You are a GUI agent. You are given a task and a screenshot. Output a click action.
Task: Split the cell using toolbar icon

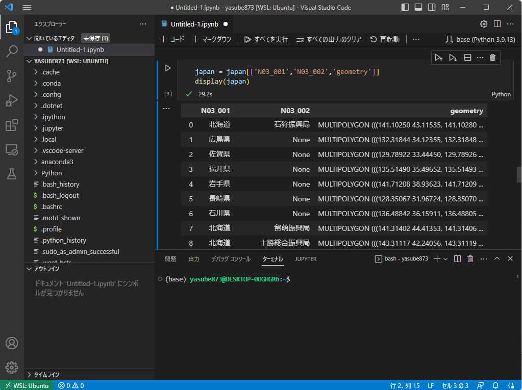pyautogui.click(x=467, y=58)
